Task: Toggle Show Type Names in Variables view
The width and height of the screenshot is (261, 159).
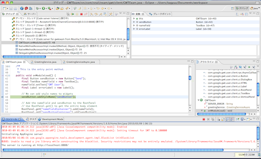Action: 237,14
